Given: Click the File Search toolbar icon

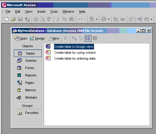Looking at the screenshot, I should click(x=27, y=19).
